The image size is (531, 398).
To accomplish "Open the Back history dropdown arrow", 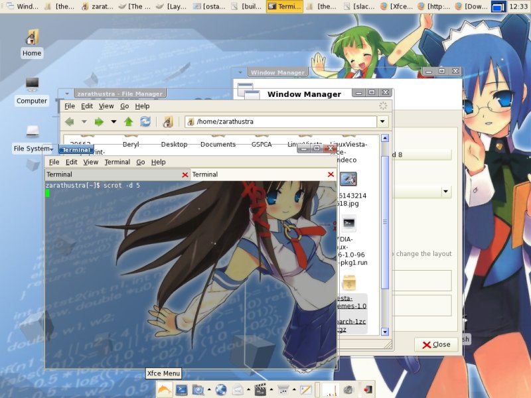I will click(84, 122).
